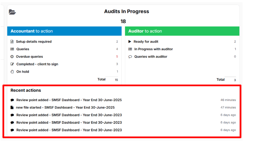Open the Setup details required list
Image resolution: width=256 pixels, height=144 pixels.
click(x=34, y=42)
